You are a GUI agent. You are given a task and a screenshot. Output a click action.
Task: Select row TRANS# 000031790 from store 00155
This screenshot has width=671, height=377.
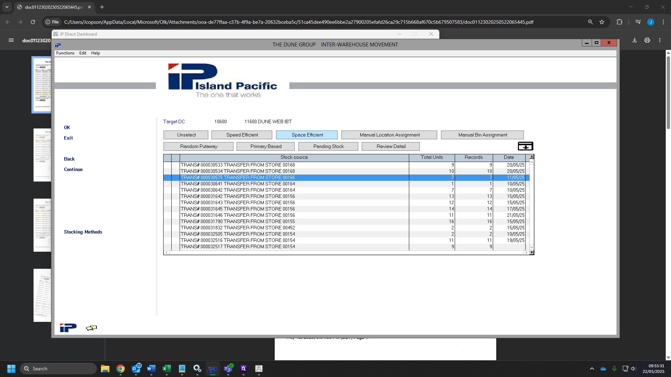(346, 221)
